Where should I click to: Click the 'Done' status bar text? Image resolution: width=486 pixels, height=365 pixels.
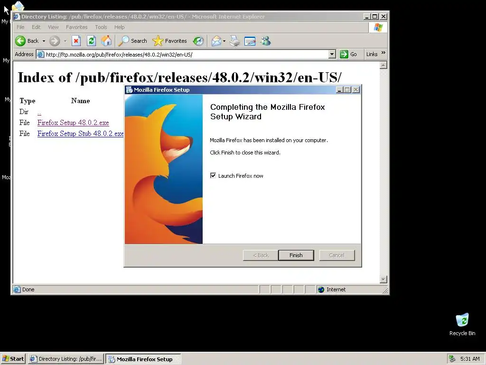[28, 289]
